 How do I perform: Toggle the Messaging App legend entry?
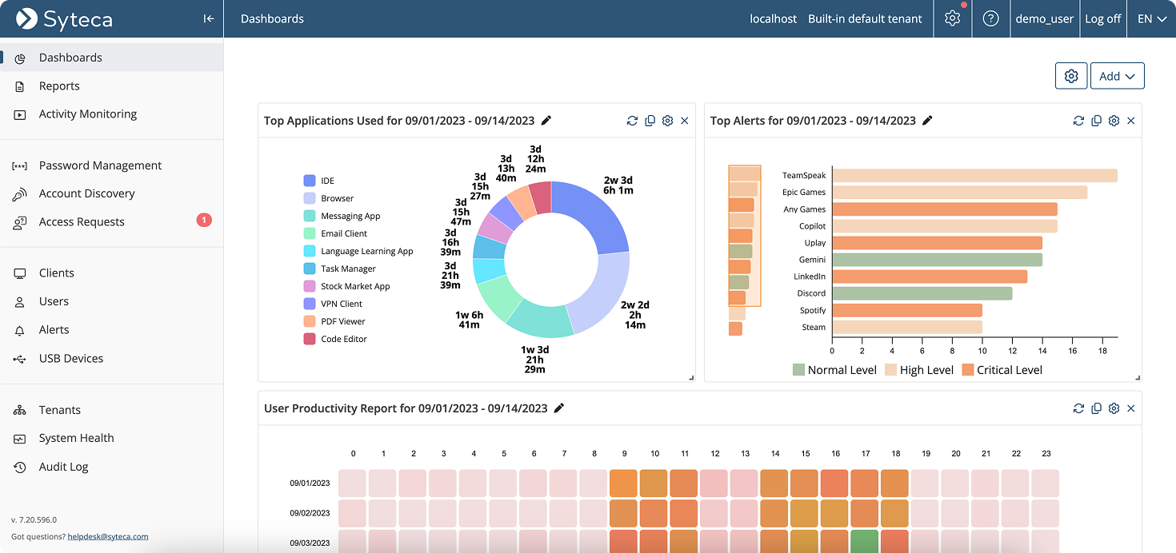coord(342,216)
